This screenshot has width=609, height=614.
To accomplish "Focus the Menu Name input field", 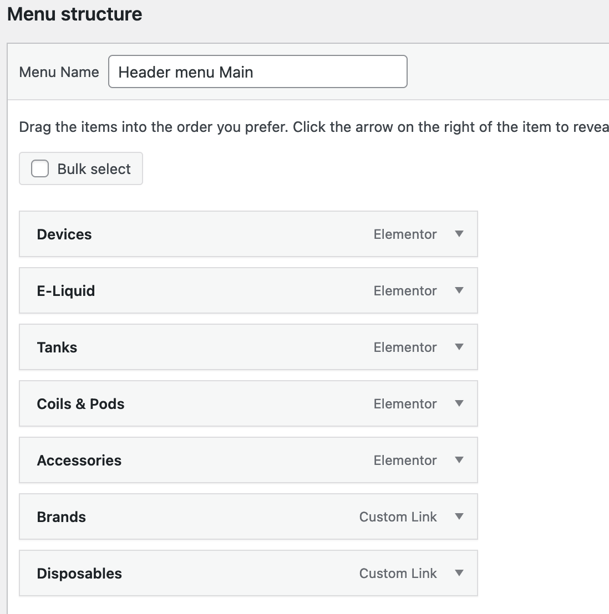I will point(257,71).
